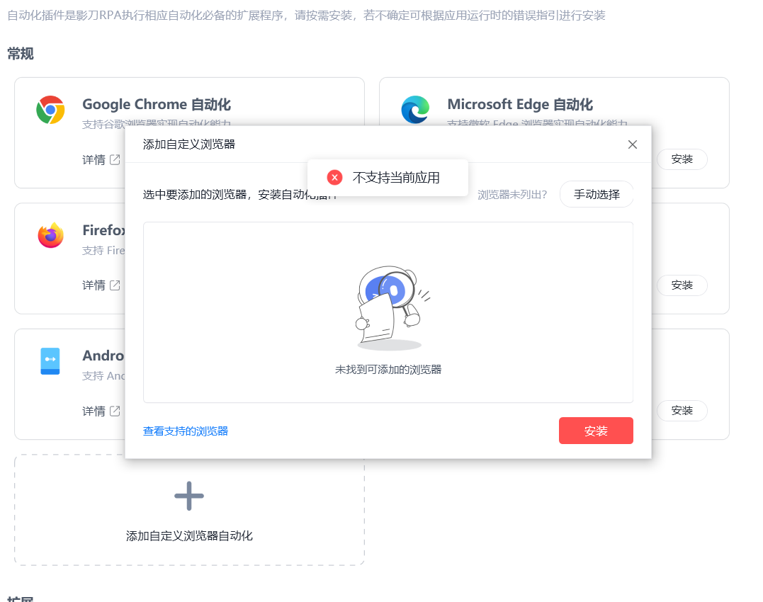Click the Android automation icon
This screenshot has width=763, height=602.
point(50,361)
